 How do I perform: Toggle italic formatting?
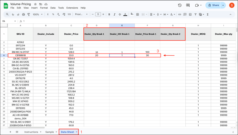(x=114, y=15)
